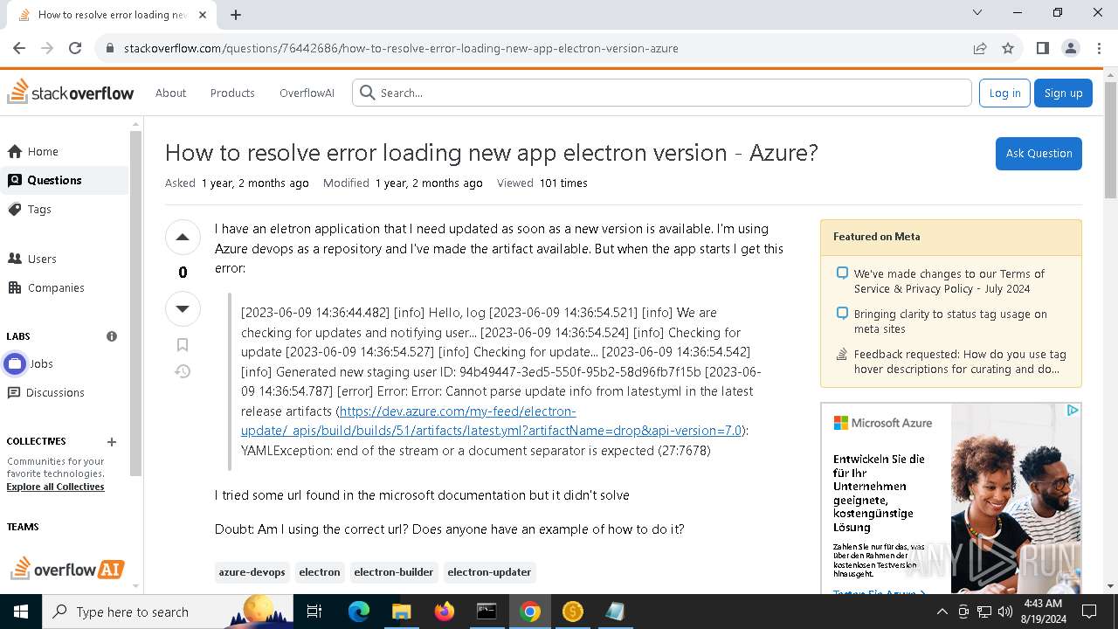Click the Log in button

[1004, 93]
